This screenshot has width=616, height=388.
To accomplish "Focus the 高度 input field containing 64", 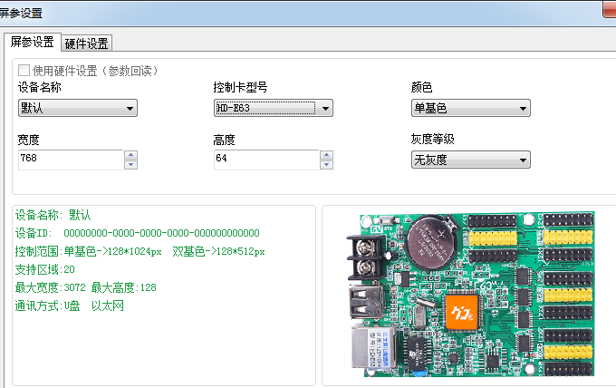I will (x=265, y=160).
